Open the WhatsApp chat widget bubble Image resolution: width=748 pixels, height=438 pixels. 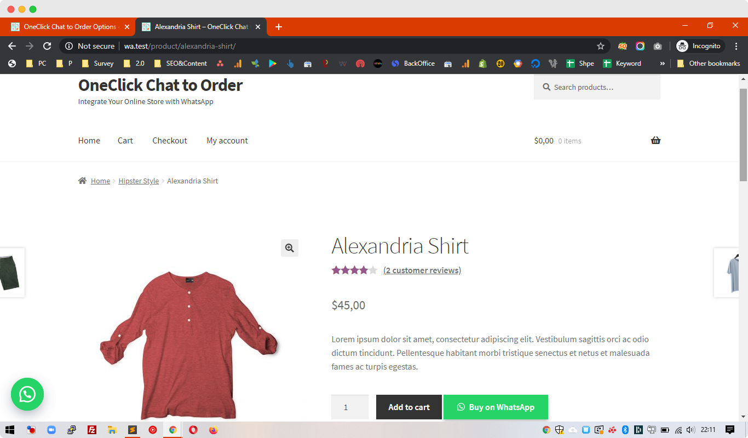(x=27, y=394)
